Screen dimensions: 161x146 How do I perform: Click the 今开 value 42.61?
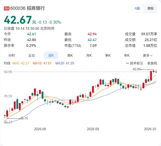32,34
